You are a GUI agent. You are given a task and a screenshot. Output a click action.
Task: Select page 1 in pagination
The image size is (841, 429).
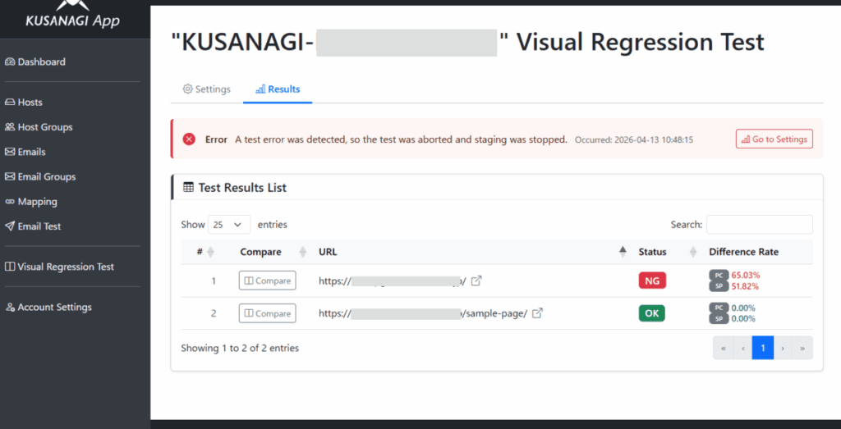[x=762, y=348]
